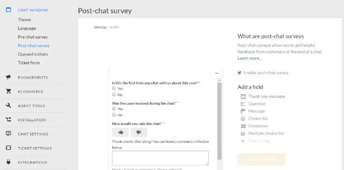
Task: Toggle Enable post-chat survey checkbox
Action: pos(239,73)
